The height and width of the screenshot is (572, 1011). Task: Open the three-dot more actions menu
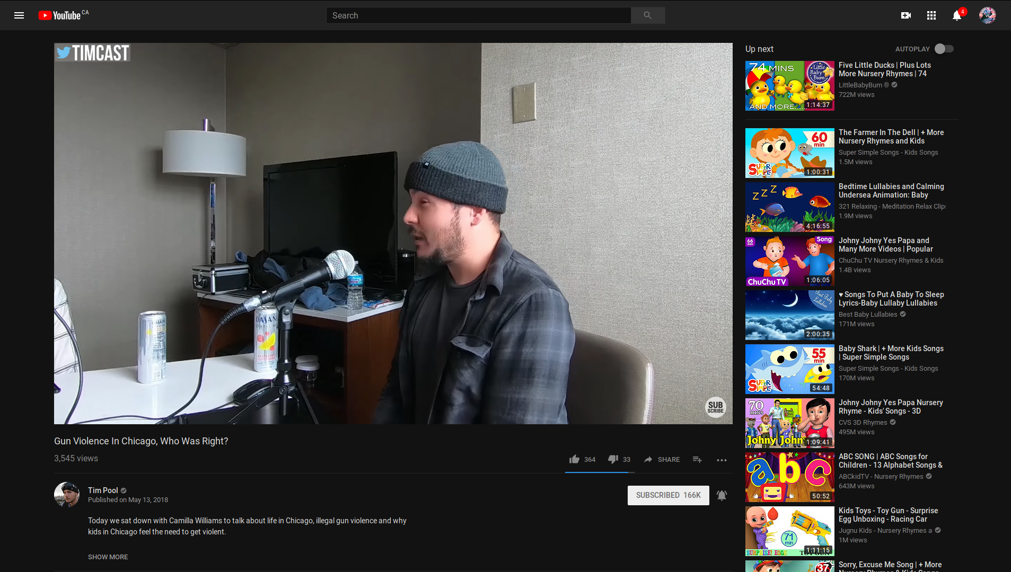click(x=722, y=460)
